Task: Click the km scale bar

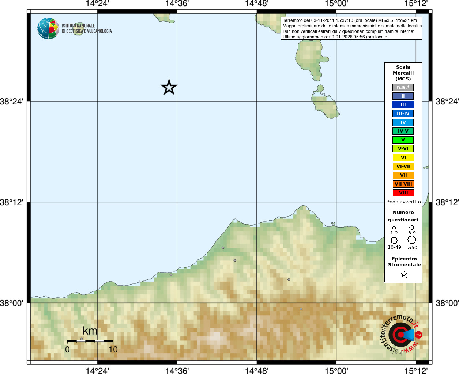Action: click(x=90, y=341)
